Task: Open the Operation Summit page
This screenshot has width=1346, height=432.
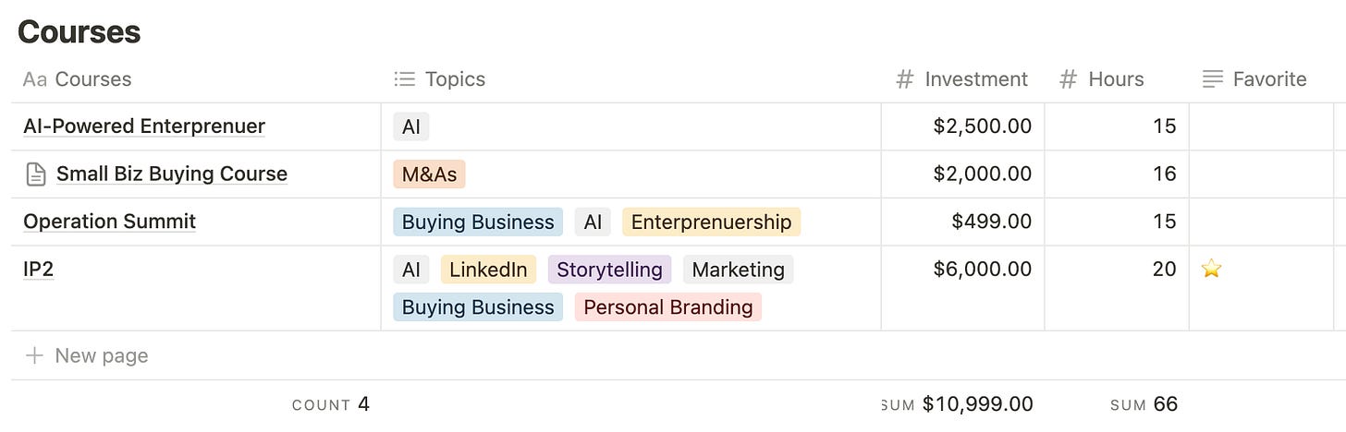Action: 110,222
